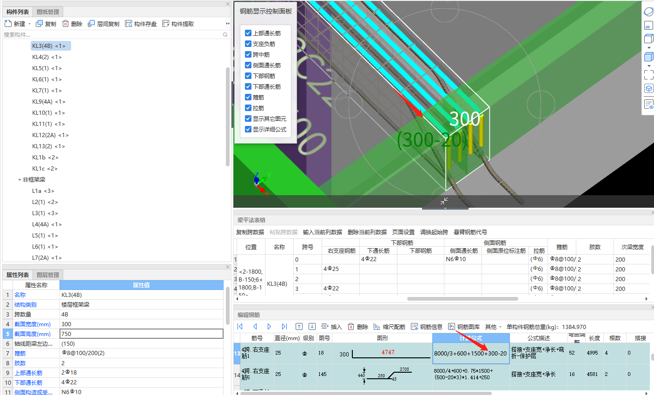Go to the last rebar record
This screenshot has height=395, width=654.
[x=284, y=327]
